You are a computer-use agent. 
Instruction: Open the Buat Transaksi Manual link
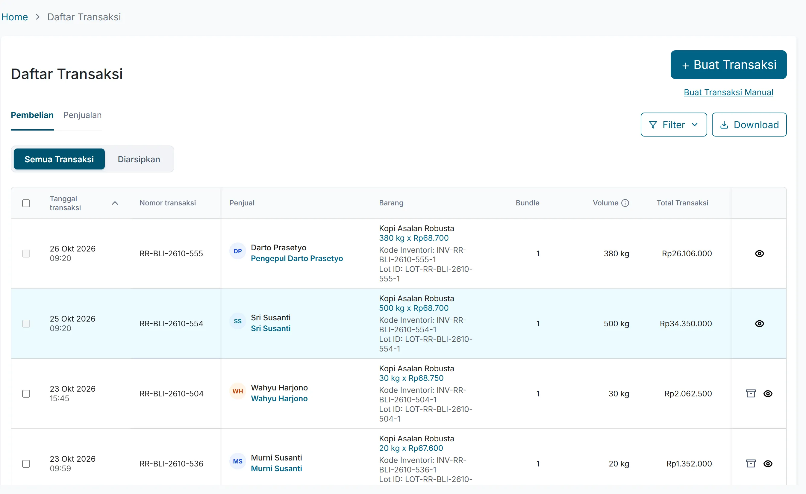[x=728, y=92]
